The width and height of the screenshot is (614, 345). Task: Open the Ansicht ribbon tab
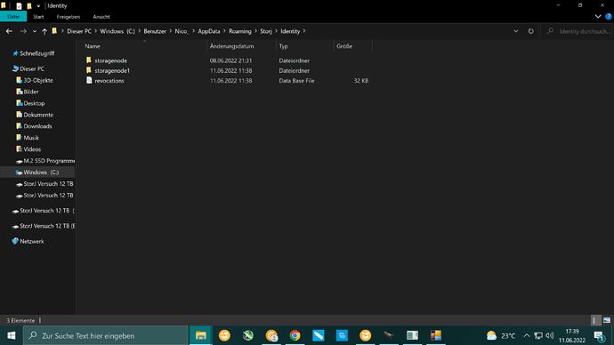click(x=101, y=17)
